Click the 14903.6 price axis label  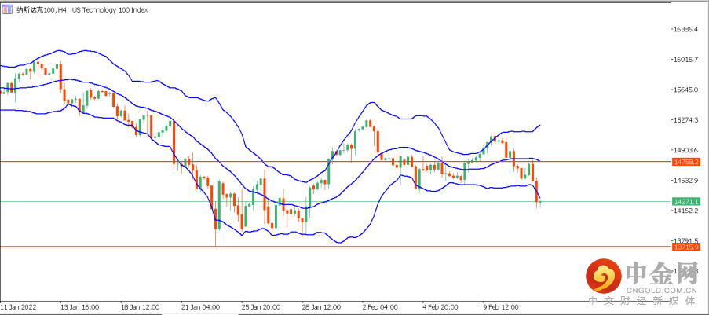(687, 150)
